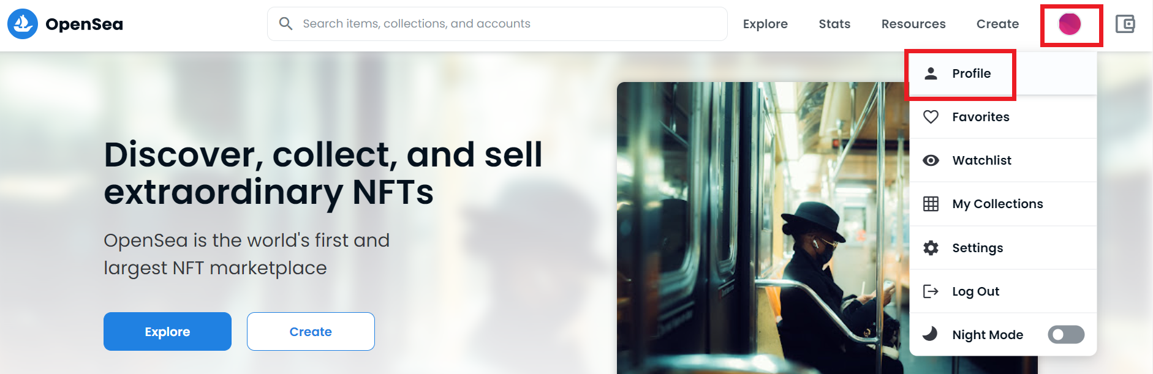Select Profile from the account menu
This screenshot has height=374, width=1153.
971,73
